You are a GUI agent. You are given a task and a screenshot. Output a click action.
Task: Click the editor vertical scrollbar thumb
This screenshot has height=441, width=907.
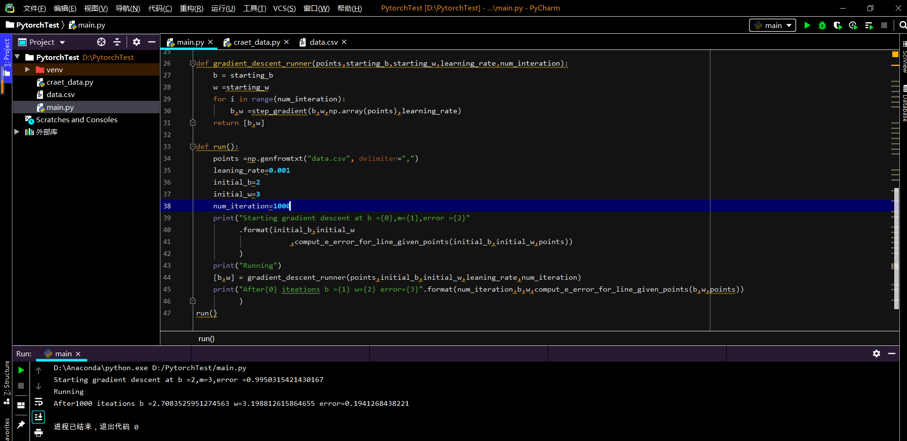[896, 248]
